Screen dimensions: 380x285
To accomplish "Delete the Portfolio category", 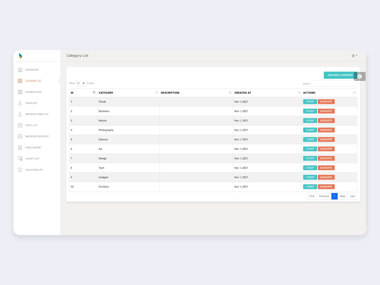I will tap(326, 187).
